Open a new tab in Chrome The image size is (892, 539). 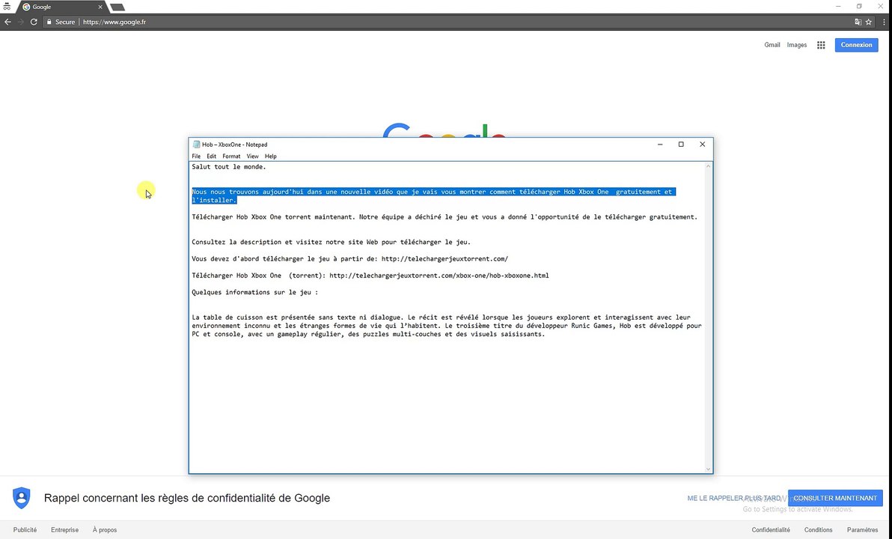(x=117, y=7)
